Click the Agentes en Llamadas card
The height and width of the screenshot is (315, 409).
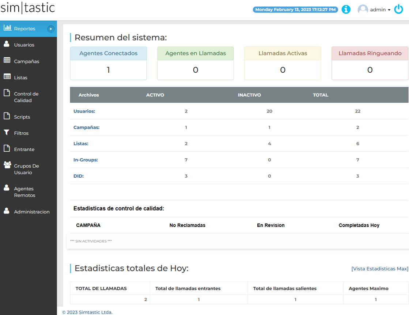pyautogui.click(x=196, y=63)
